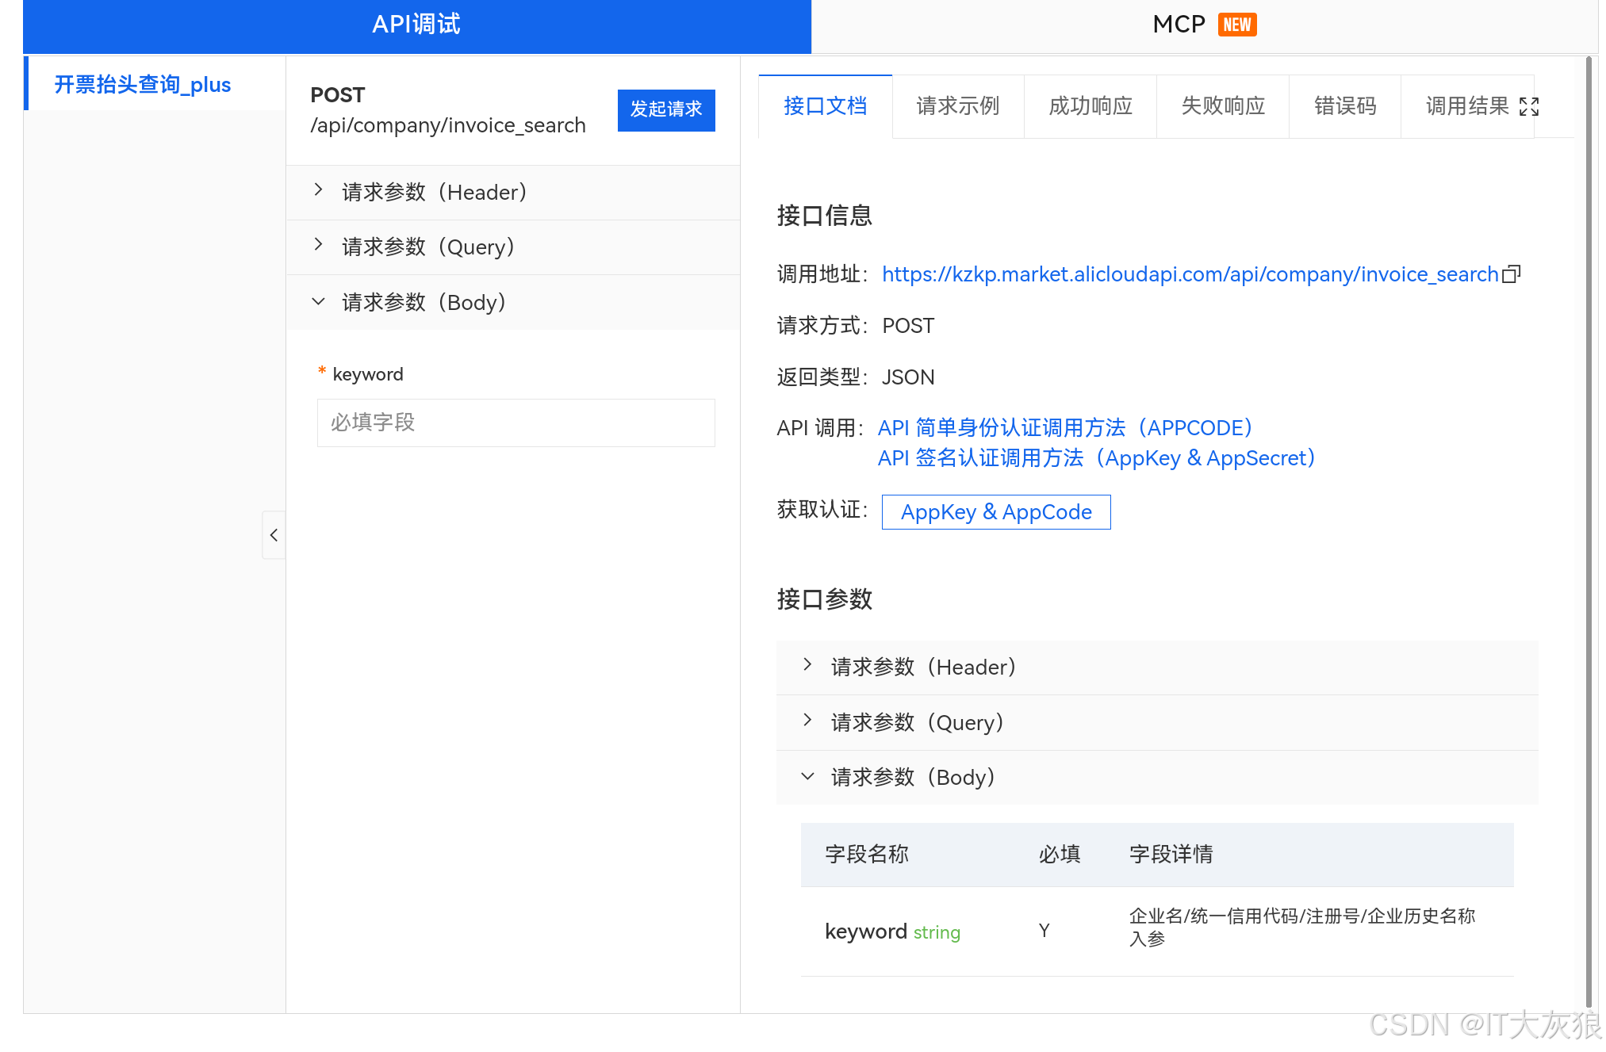The image size is (1606, 1052).
Task: Expand 请求参数 (Query) in the left panel
Action: point(428,247)
